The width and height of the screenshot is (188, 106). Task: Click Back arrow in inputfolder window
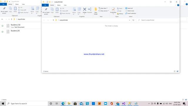point(2,19)
